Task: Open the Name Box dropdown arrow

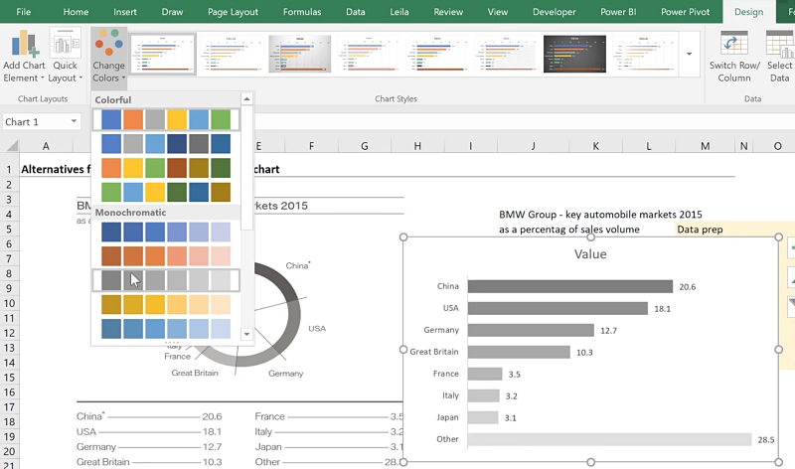Action: click(74, 122)
